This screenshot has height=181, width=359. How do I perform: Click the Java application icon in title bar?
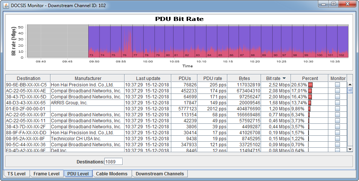(x=6, y=5)
